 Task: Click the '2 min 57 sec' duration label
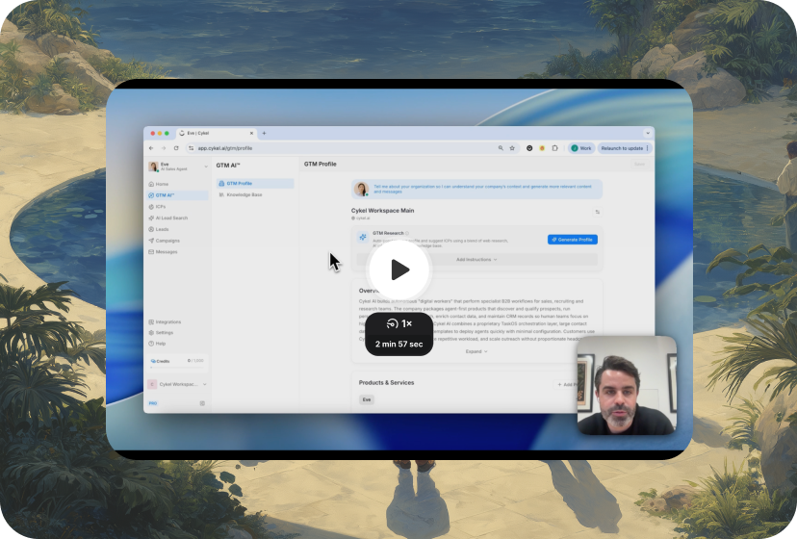coord(399,345)
